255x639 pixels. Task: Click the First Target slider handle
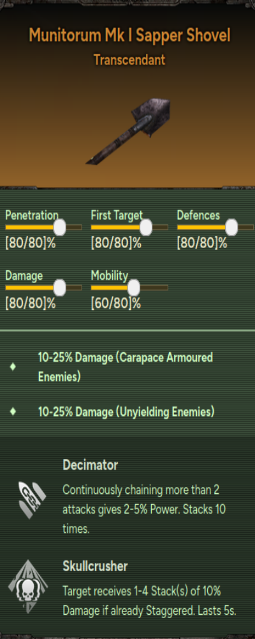[145, 227]
